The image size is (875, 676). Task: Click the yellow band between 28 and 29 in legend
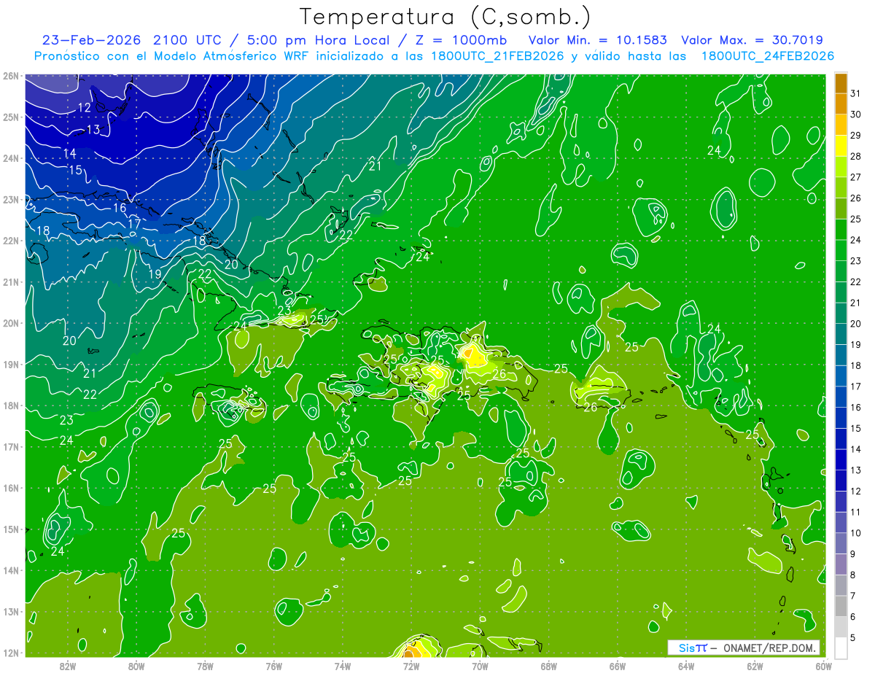click(x=841, y=146)
